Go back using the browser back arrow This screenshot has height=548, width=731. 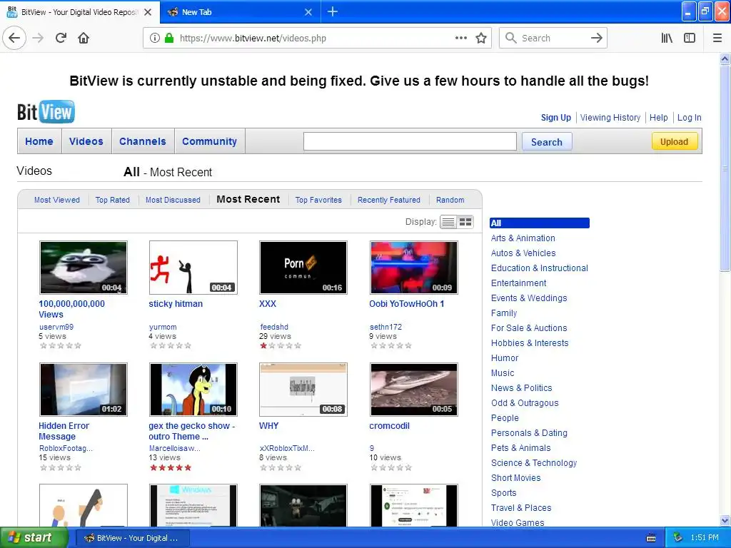coord(14,38)
